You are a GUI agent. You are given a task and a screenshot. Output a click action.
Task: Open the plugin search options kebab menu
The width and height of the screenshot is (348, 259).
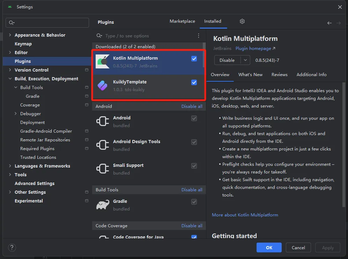pos(198,36)
